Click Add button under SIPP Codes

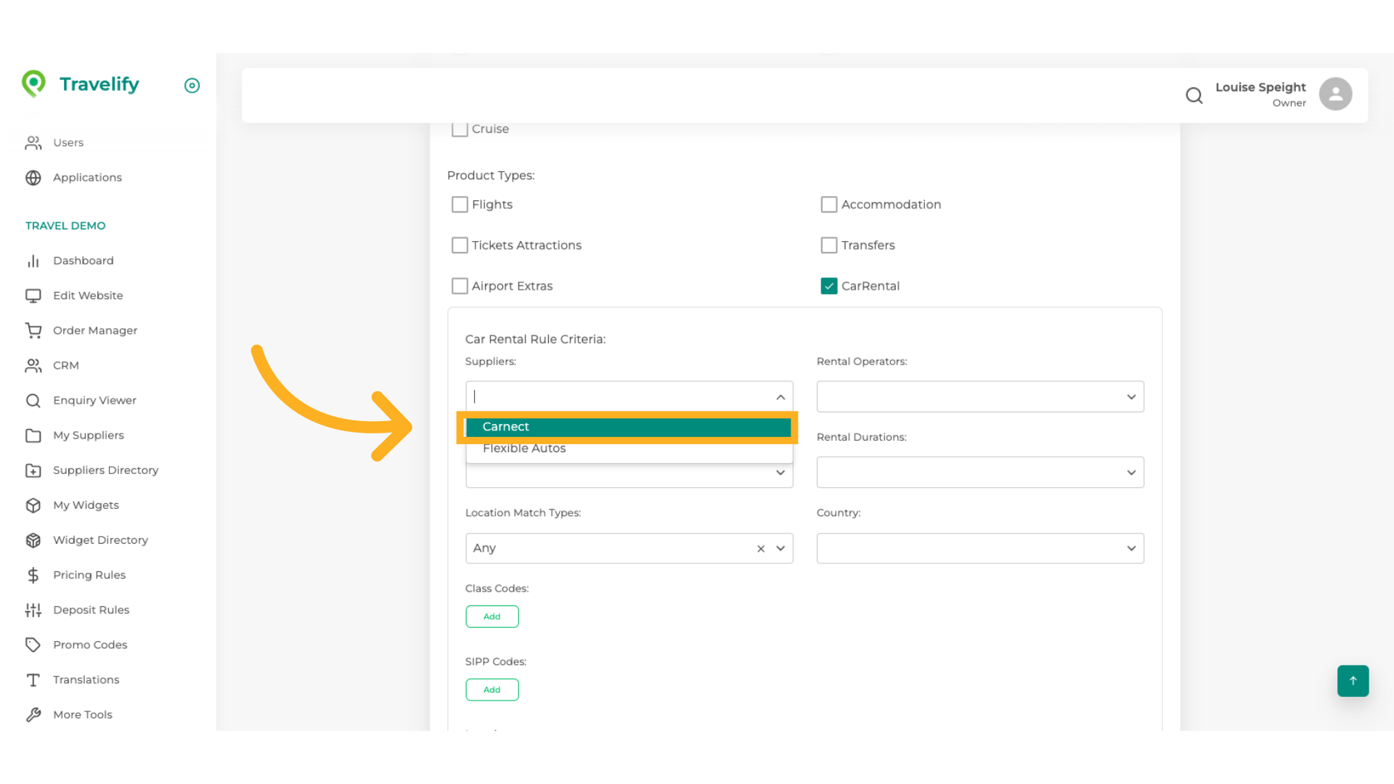click(x=492, y=690)
